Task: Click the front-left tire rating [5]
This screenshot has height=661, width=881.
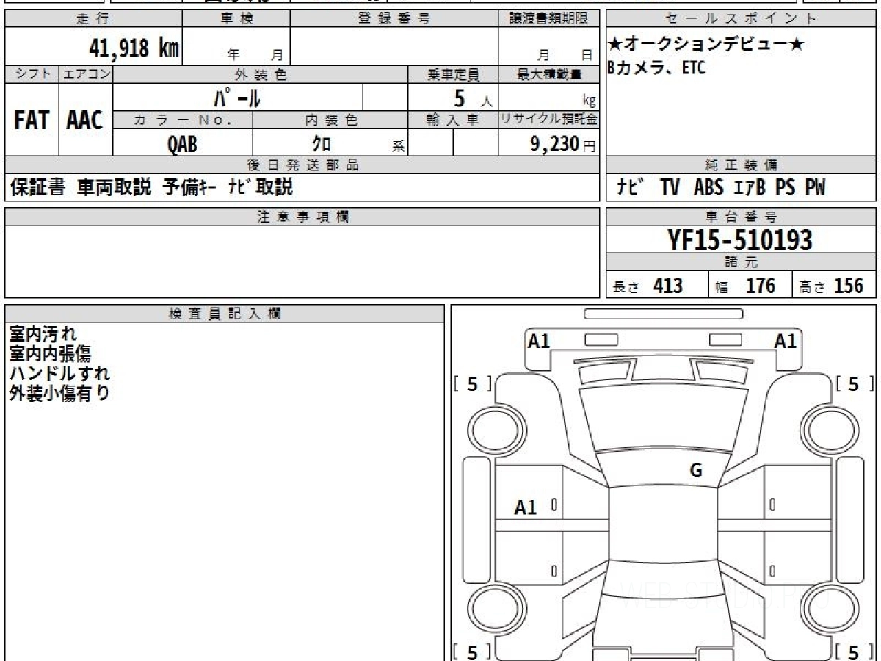Action: 473,383
